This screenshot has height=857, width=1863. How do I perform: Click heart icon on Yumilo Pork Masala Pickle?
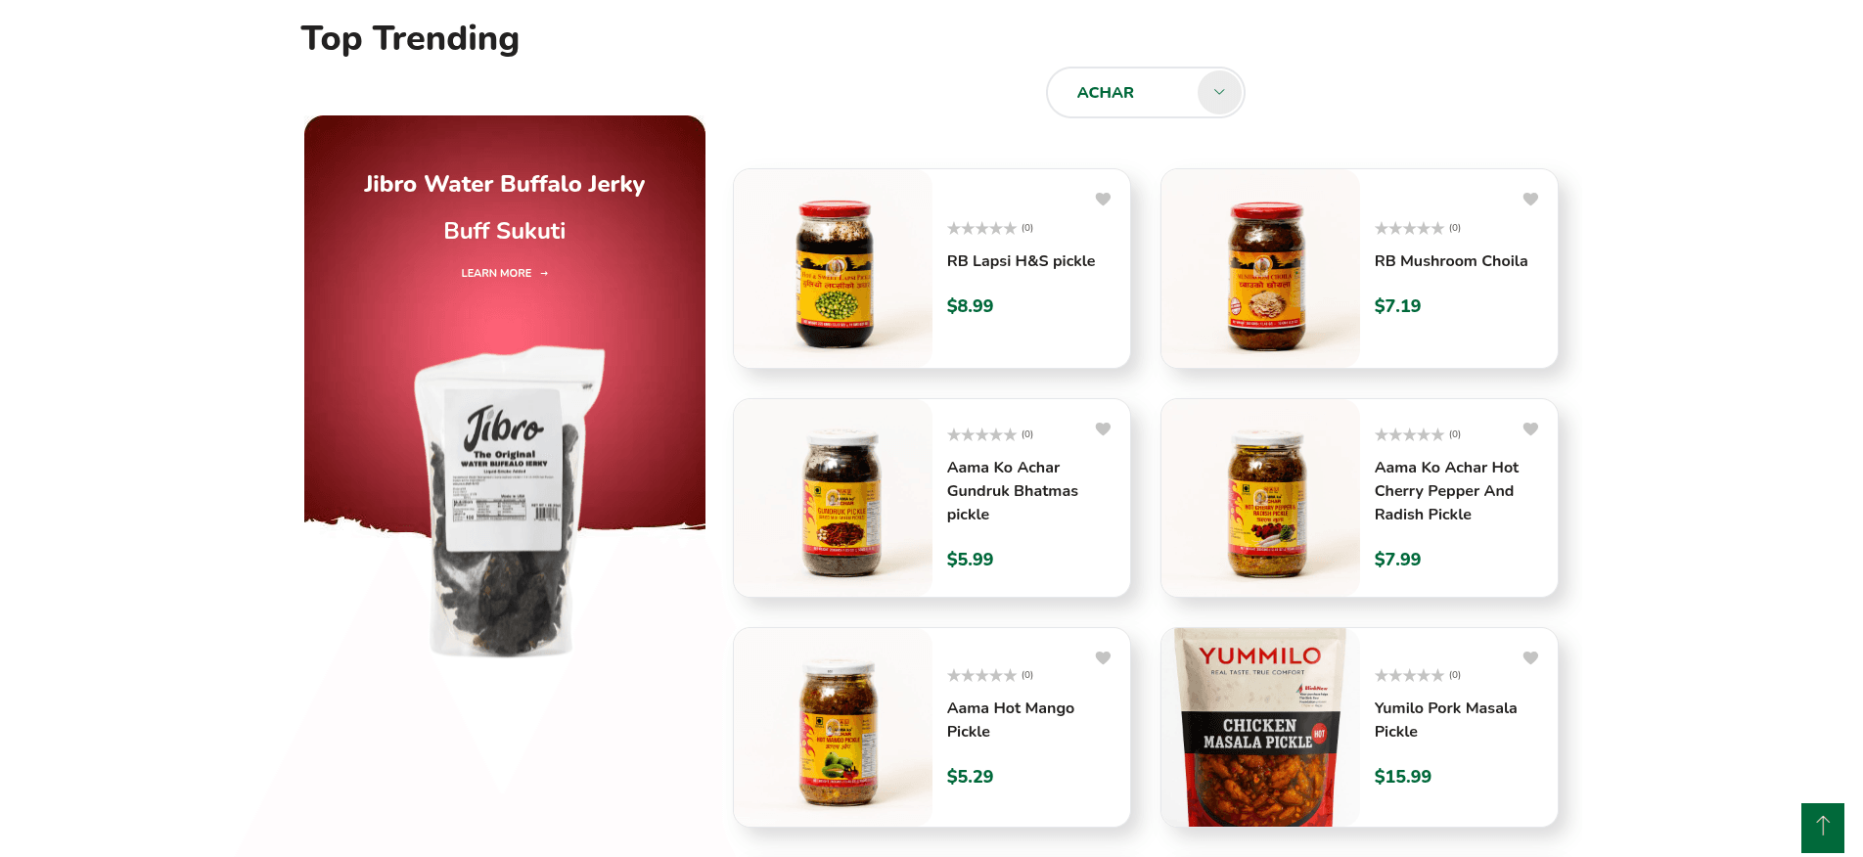click(1530, 657)
